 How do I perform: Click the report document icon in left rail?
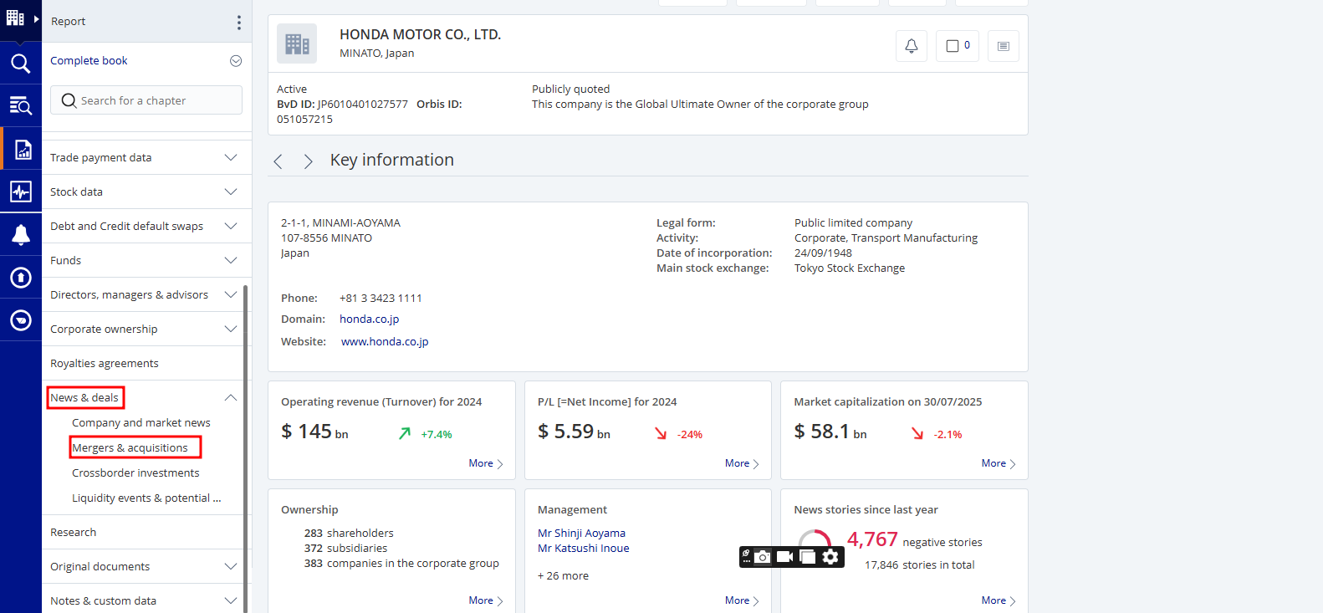pyautogui.click(x=23, y=150)
